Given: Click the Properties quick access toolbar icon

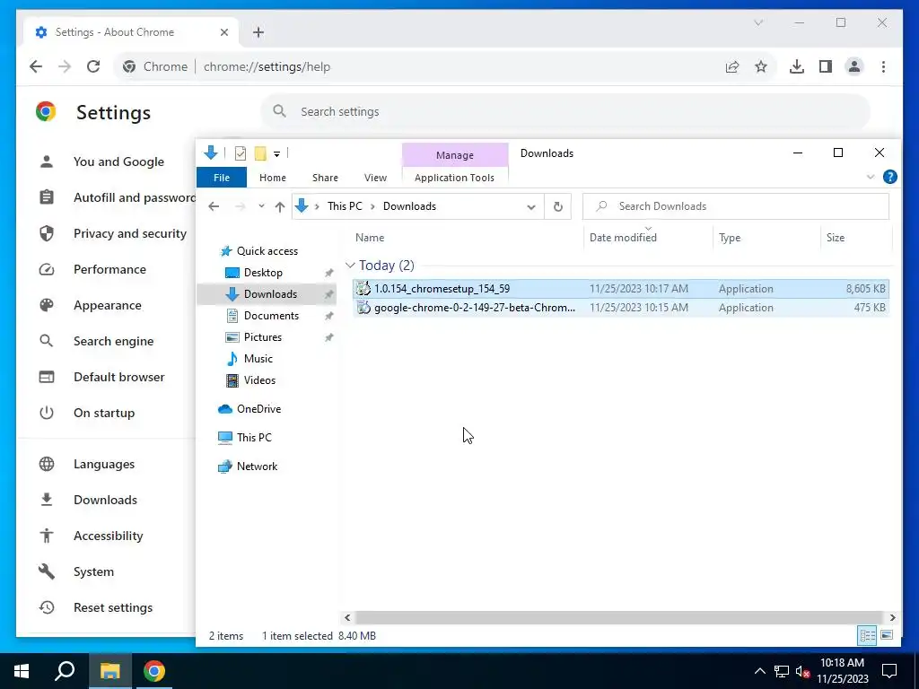Looking at the screenshot, I should (x=241, y=153).
